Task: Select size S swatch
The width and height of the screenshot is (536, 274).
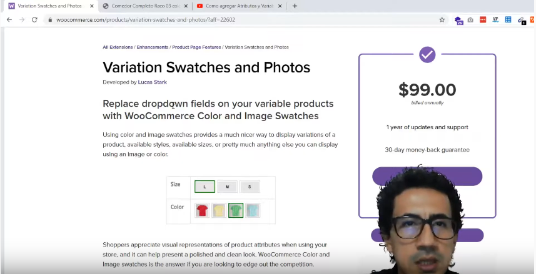Action: [250, 187]
